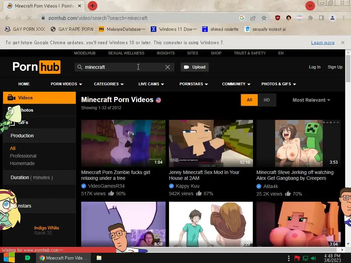Click the US flag region icon
Screen dimensions: 351x263
coord(158,100)
